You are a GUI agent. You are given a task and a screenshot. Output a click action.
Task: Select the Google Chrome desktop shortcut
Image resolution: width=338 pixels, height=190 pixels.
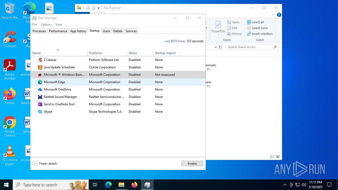click(x=10, y=127)
